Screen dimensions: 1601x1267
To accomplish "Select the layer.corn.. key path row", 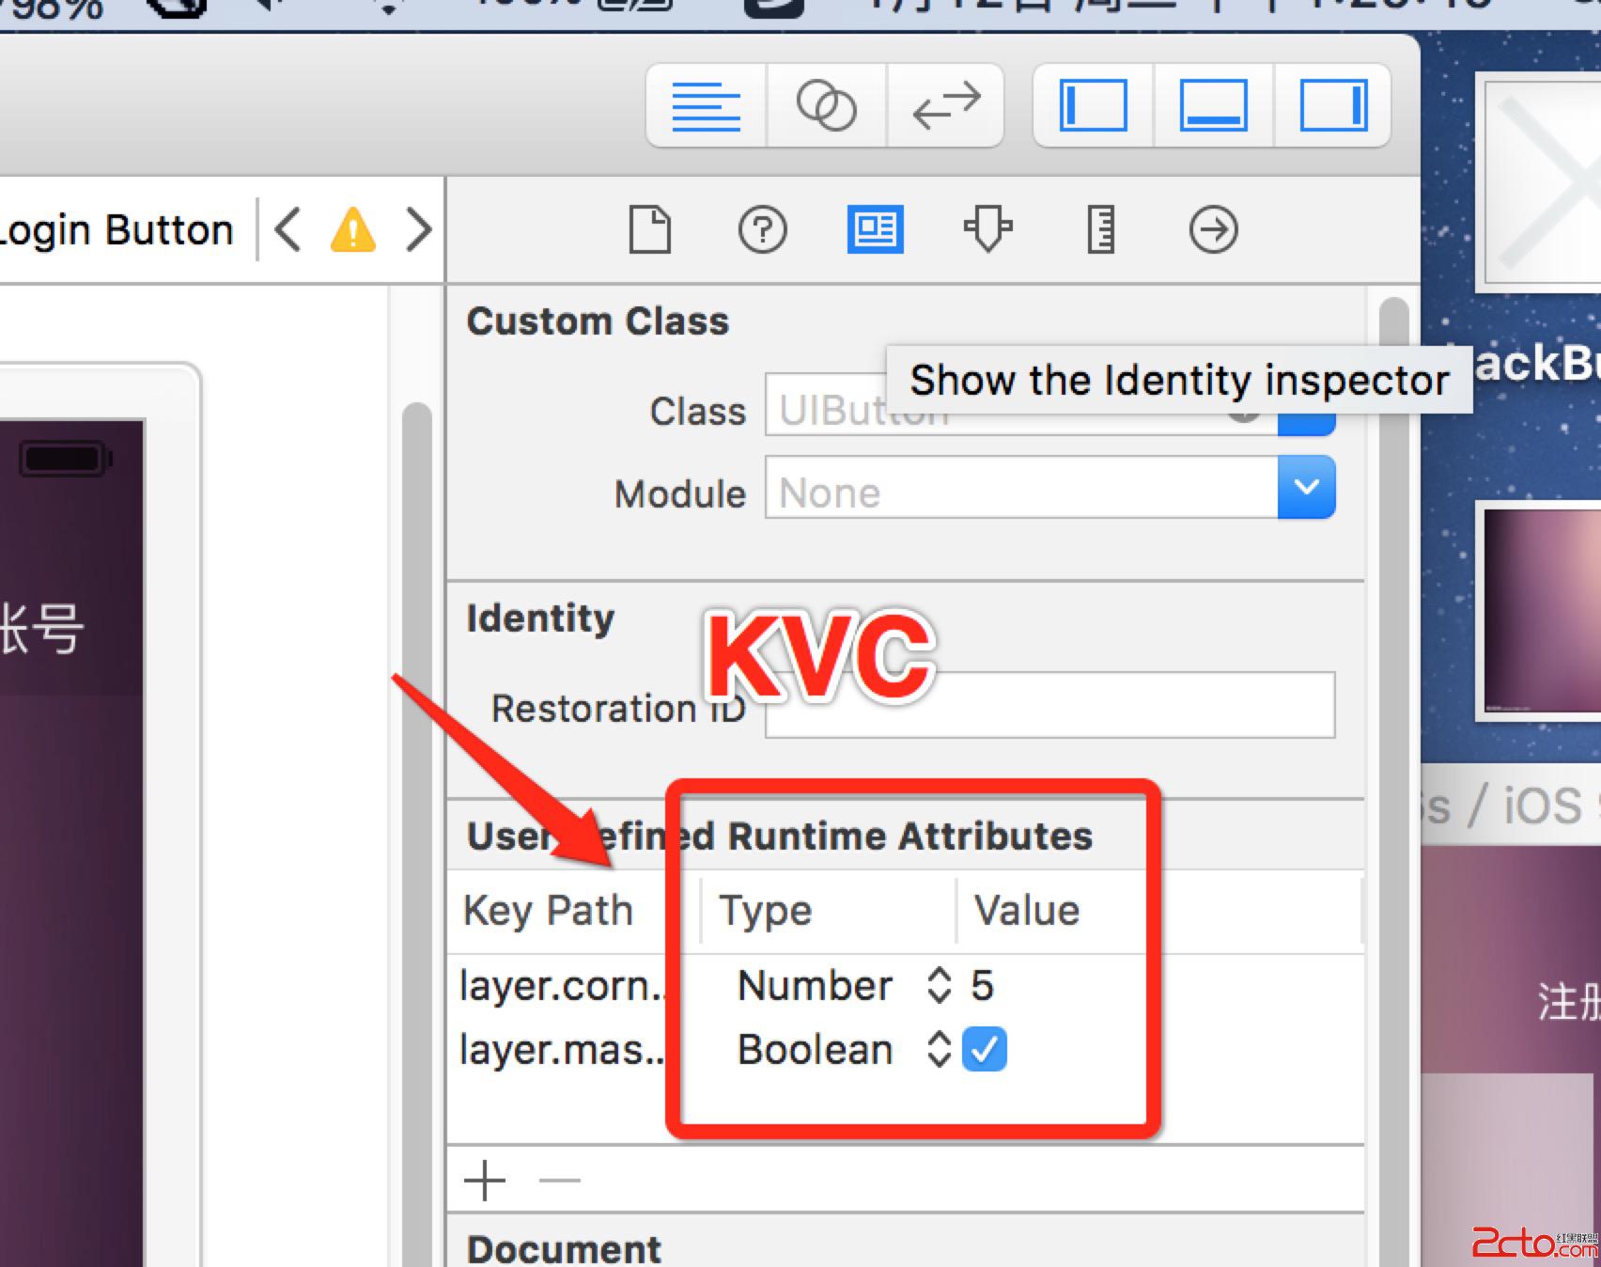I will coord(563,986).
